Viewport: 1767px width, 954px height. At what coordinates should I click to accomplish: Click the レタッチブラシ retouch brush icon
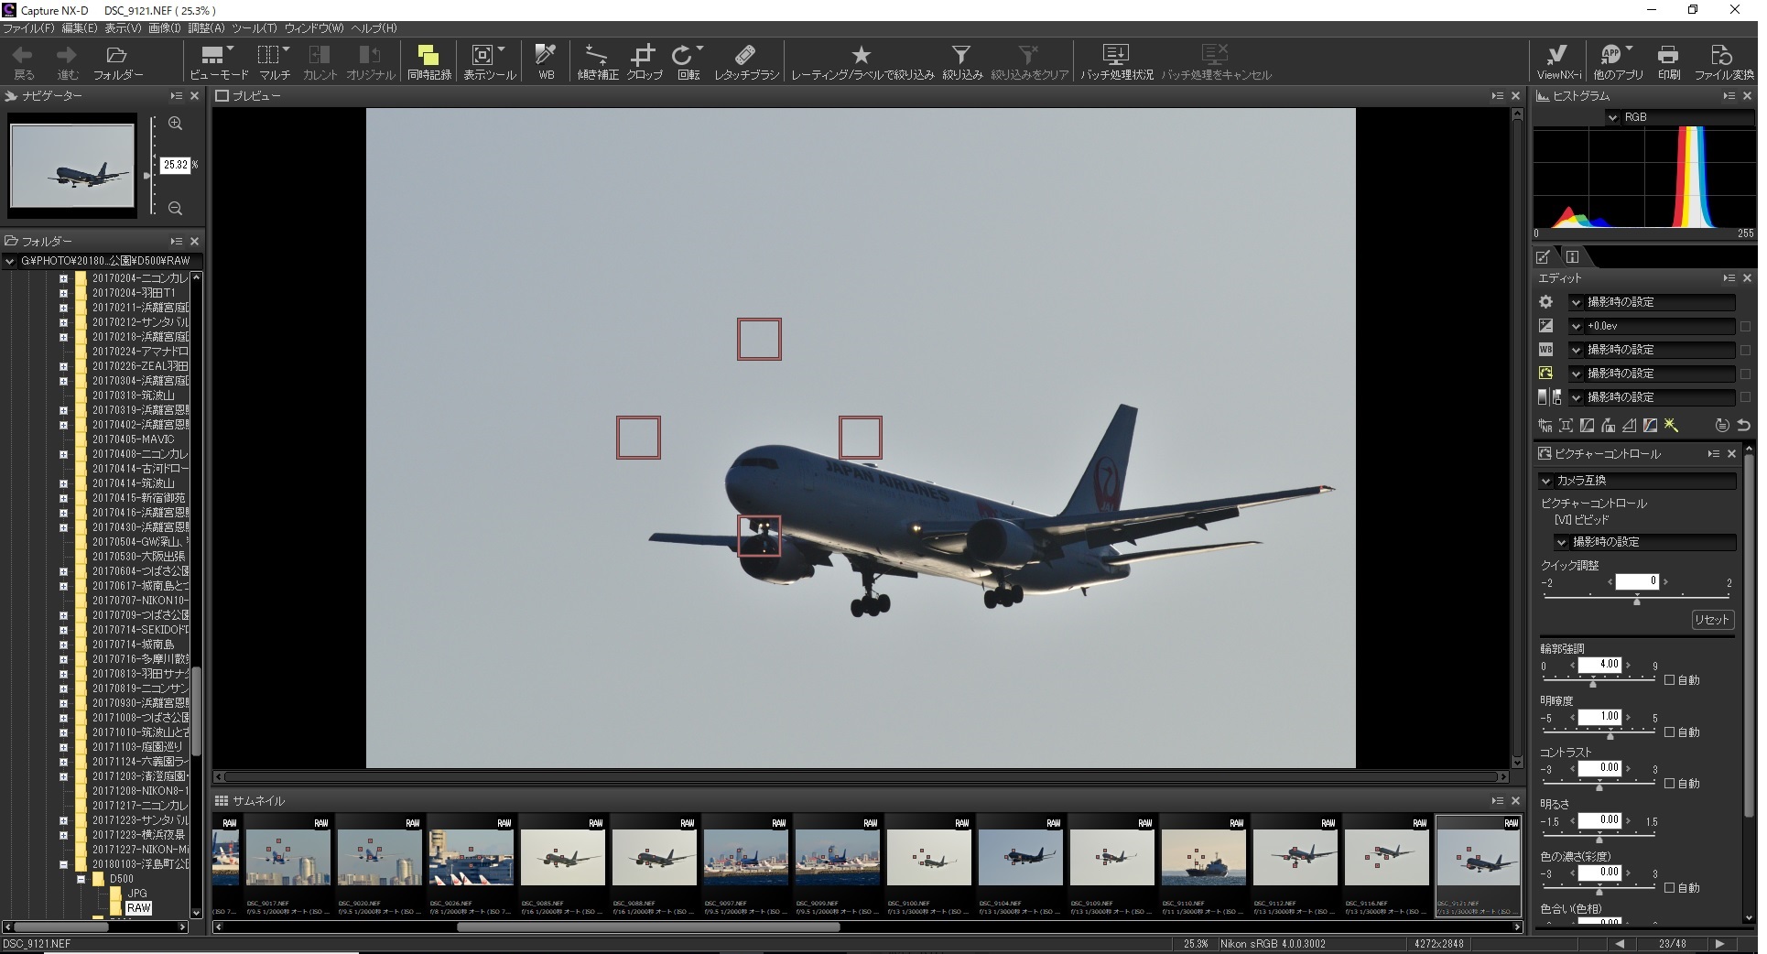coord(745,61)
